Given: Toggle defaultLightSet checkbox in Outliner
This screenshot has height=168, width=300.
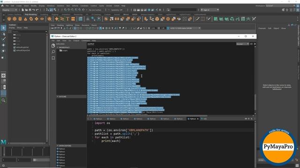Looking at the screenshot, I should 15,47.
